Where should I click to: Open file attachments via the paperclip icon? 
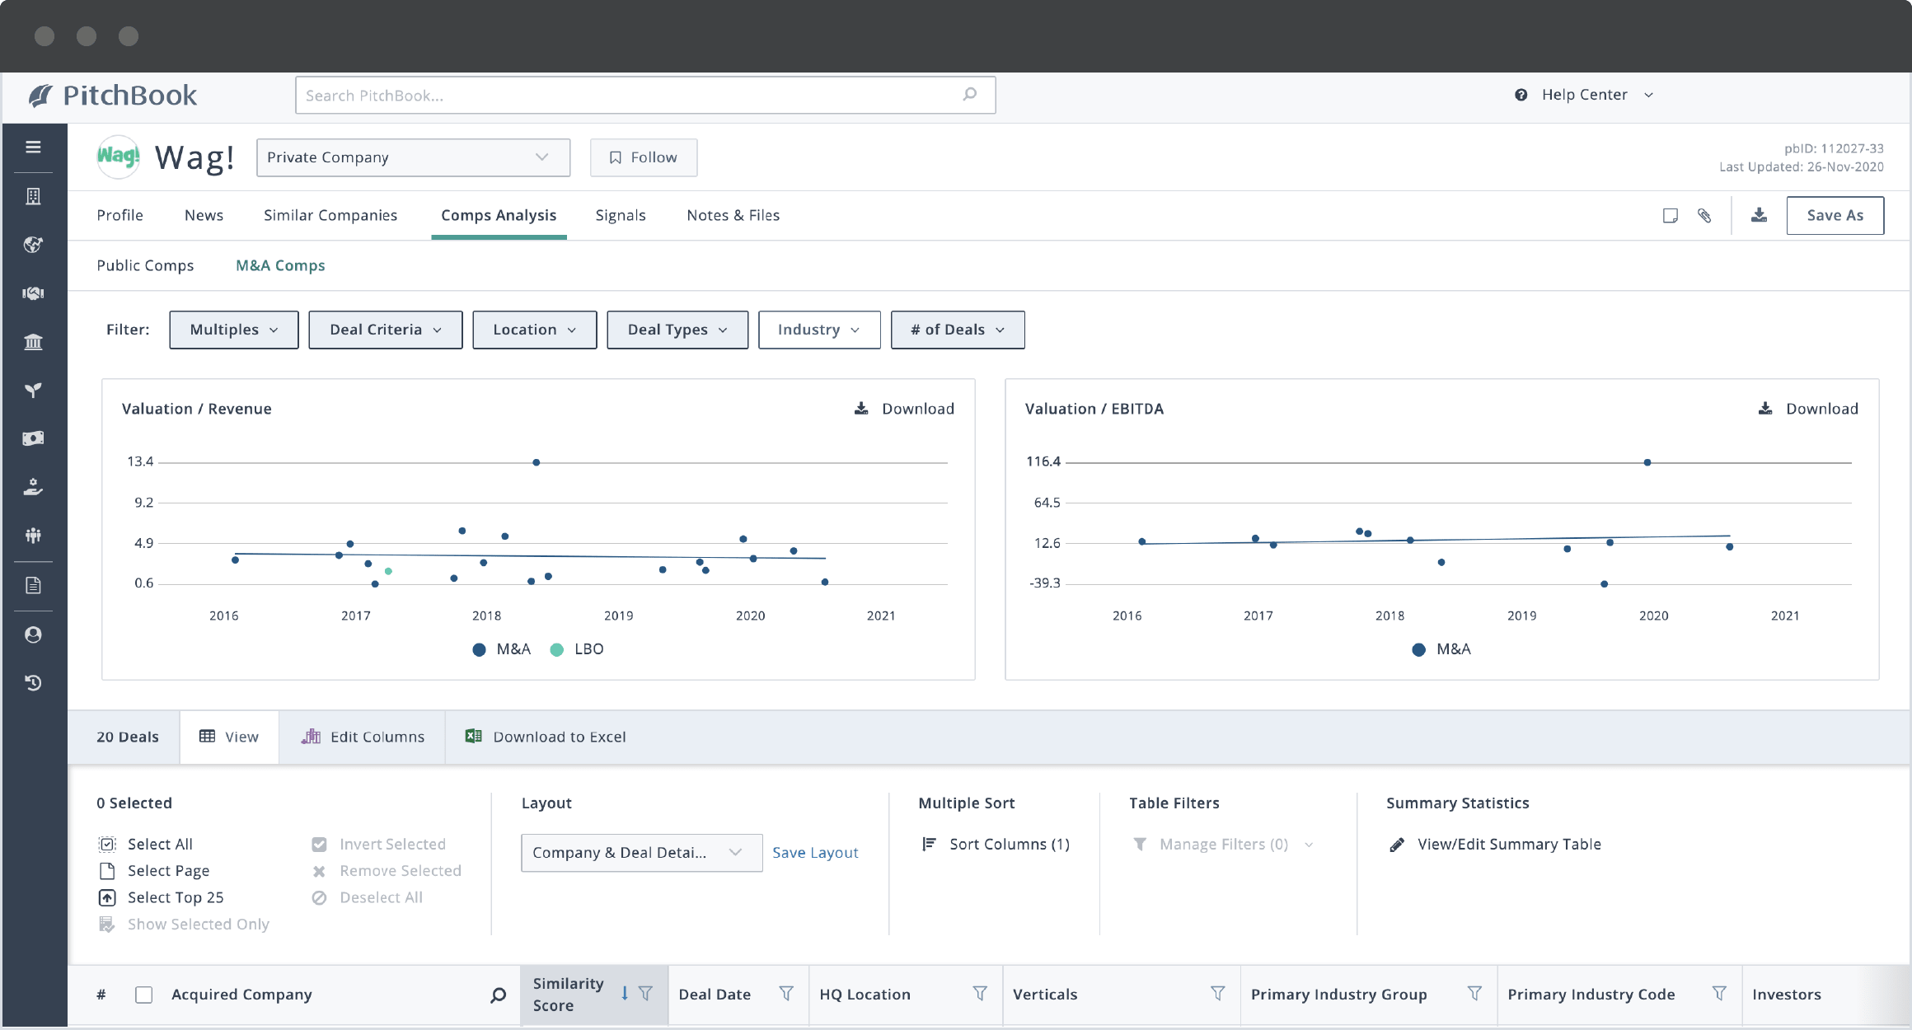[1705, 215]
